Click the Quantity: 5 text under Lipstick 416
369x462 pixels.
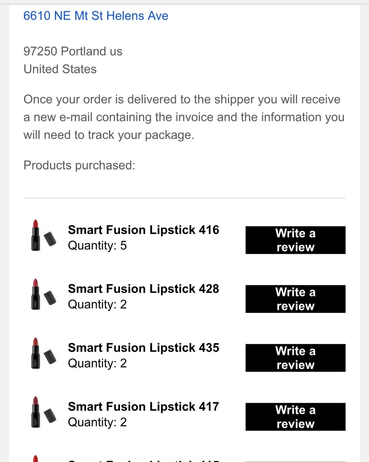(x=97, y=245)
